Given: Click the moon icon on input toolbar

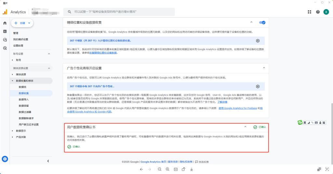Looking at the screenshot, I should [309, 123].
